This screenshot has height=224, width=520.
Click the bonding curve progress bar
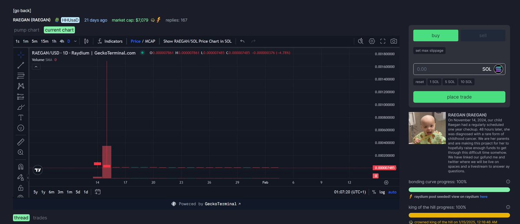pyautogui.click(x=459, y=189)
